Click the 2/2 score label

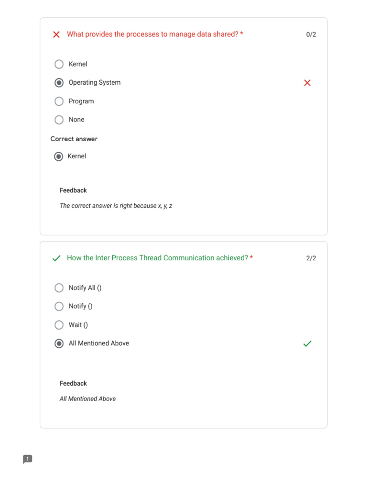(x=311, y=258)
